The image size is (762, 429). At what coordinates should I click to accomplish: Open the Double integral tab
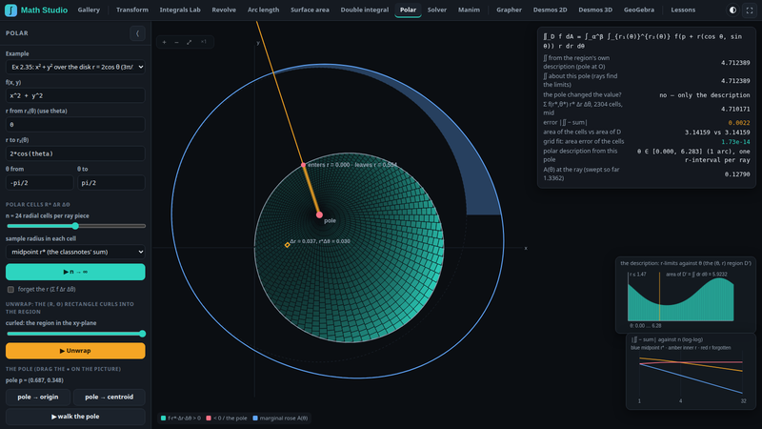pyautogui.click(x=365, y=10)
